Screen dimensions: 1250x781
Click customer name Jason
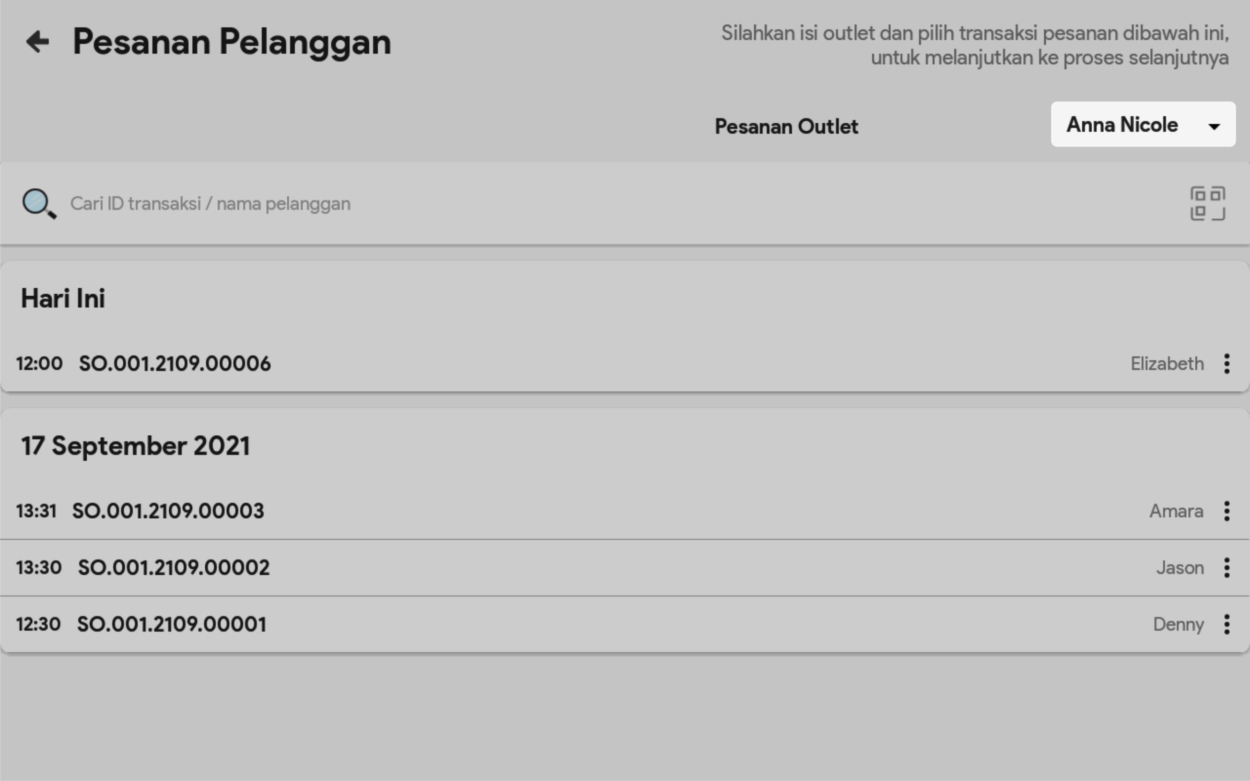[1180, 568]
